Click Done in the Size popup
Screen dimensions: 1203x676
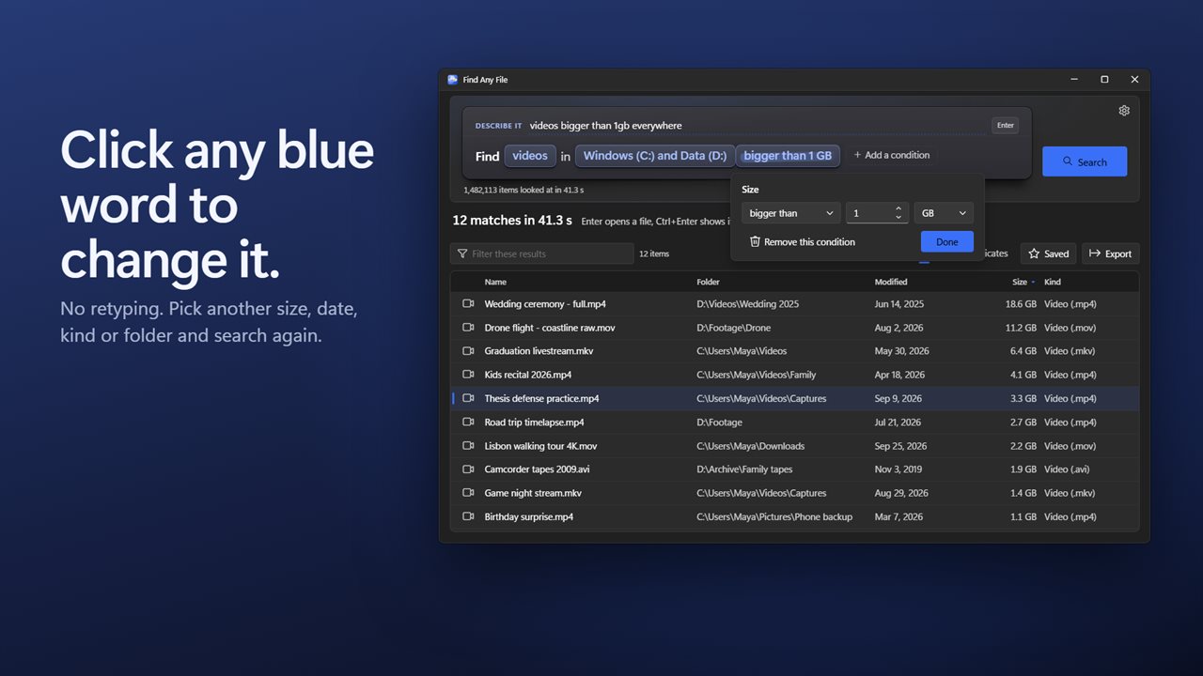pyautogui.click(x=947, y=242)
